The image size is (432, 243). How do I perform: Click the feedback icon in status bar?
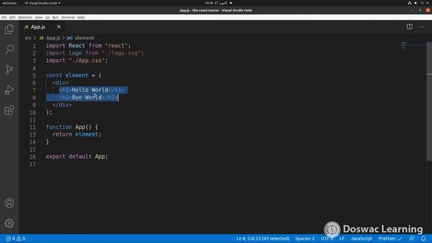click(x=412, y=238)
